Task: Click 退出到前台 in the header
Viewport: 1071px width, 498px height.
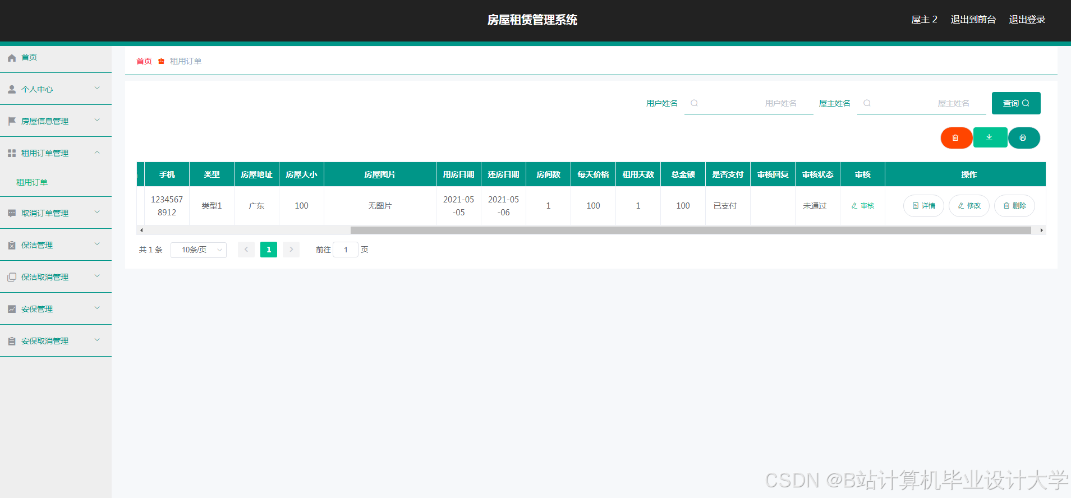Action: (973, 20)
